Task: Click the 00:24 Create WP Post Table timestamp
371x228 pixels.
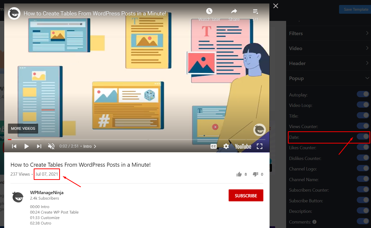Action: (54, 212)
